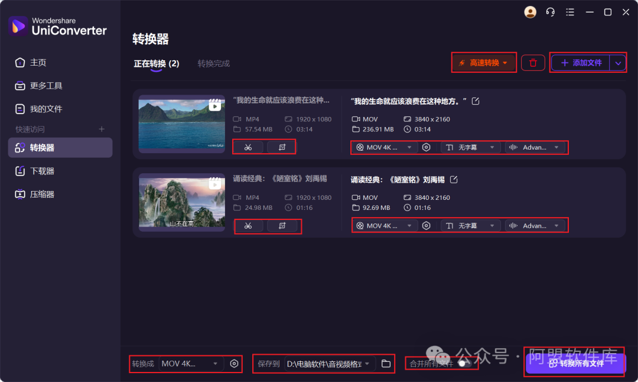Viewport: 638px width, 382px height.
Task: Open the Advan audio settings dropdown on the first video
Action: click(535, 147)
